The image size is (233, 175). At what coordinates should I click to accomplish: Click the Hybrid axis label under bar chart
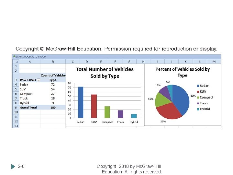coord(134,122)
